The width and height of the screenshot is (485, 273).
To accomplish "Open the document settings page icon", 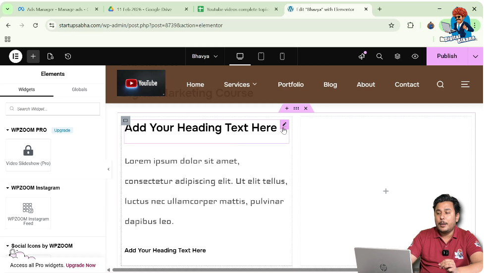I will point(51,56).
